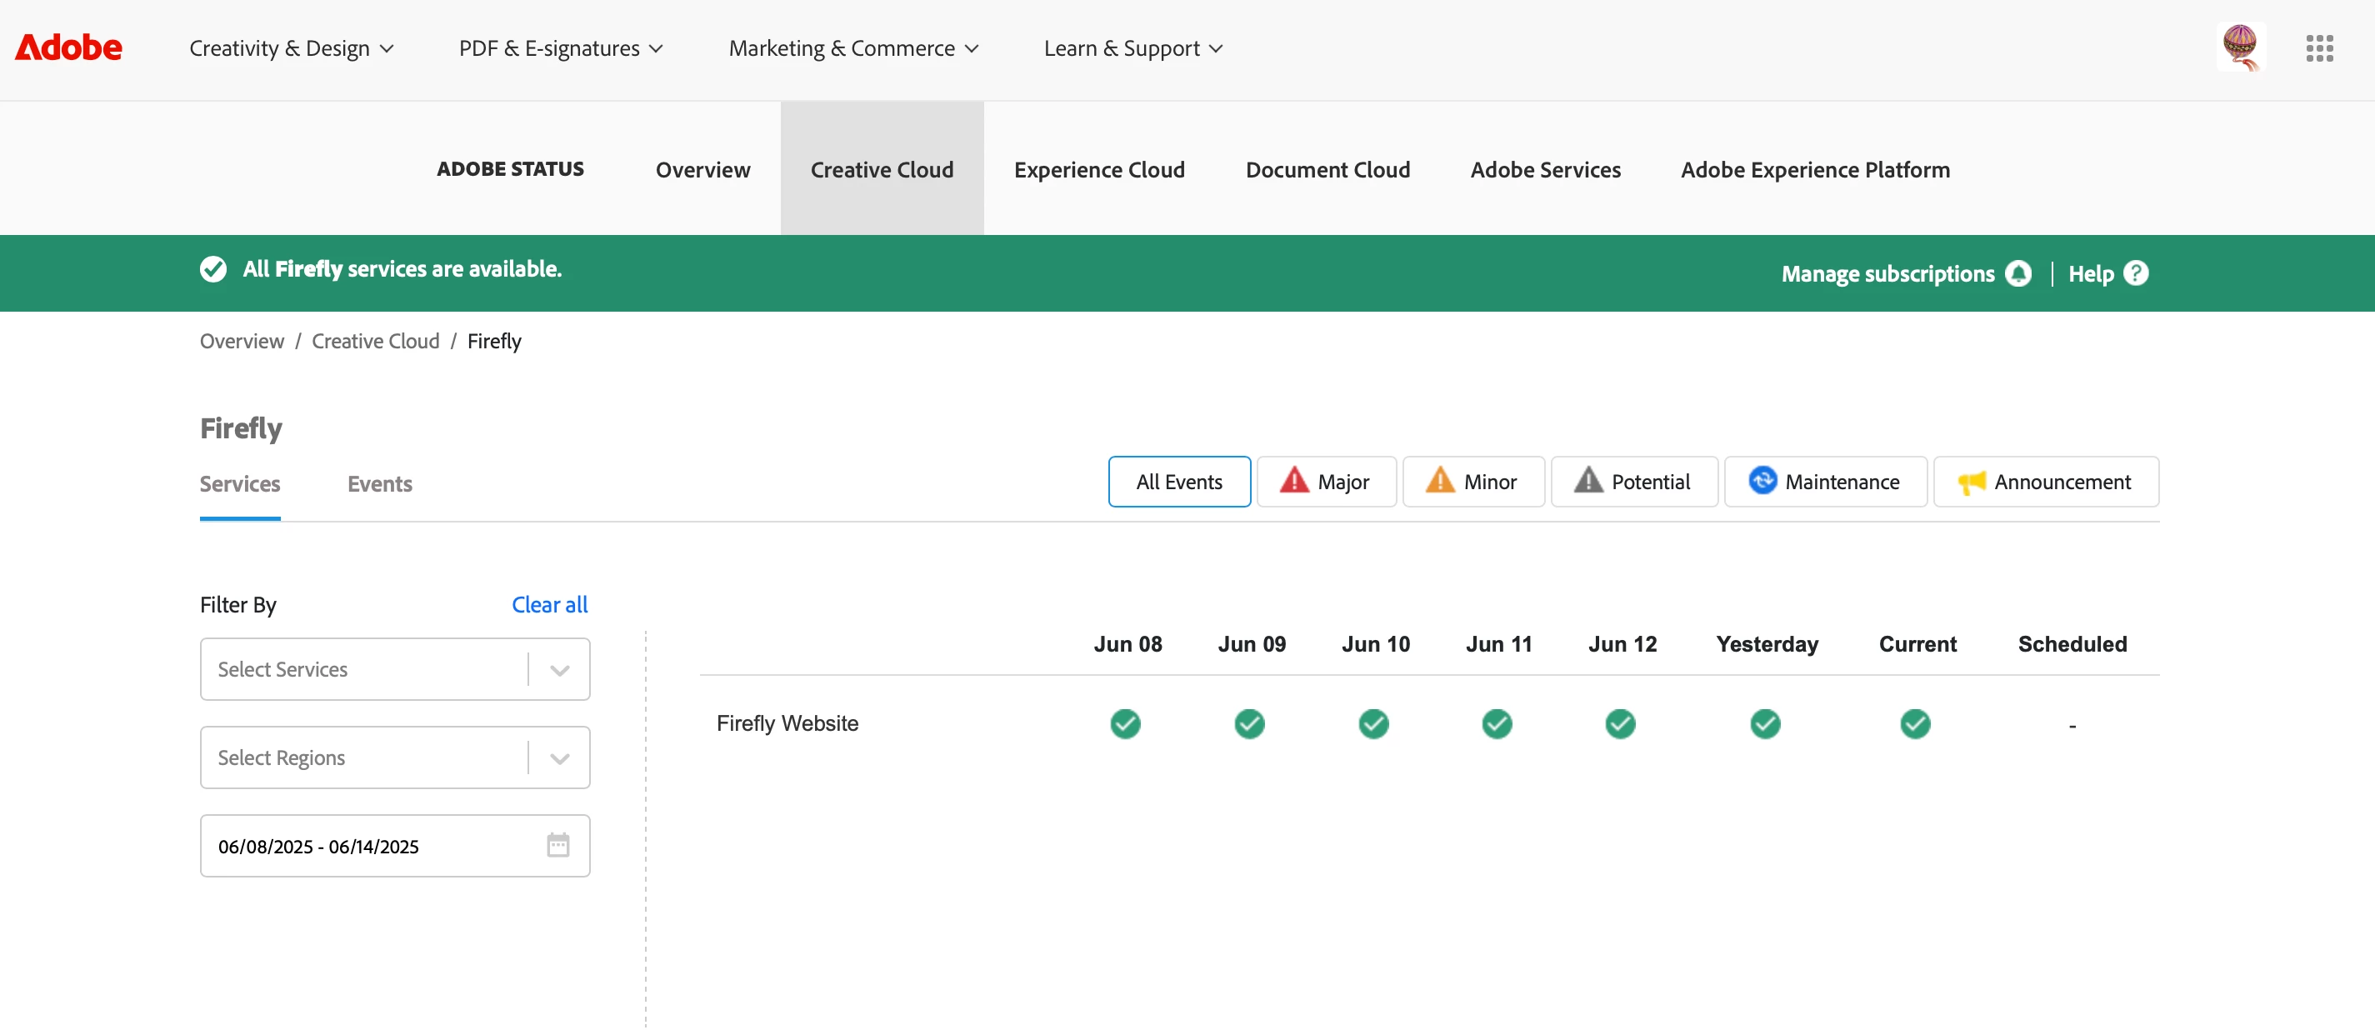Click Firefly Website Current status checkmark
This screenshot has width=2375, height=1030.
pos(1915,724)
